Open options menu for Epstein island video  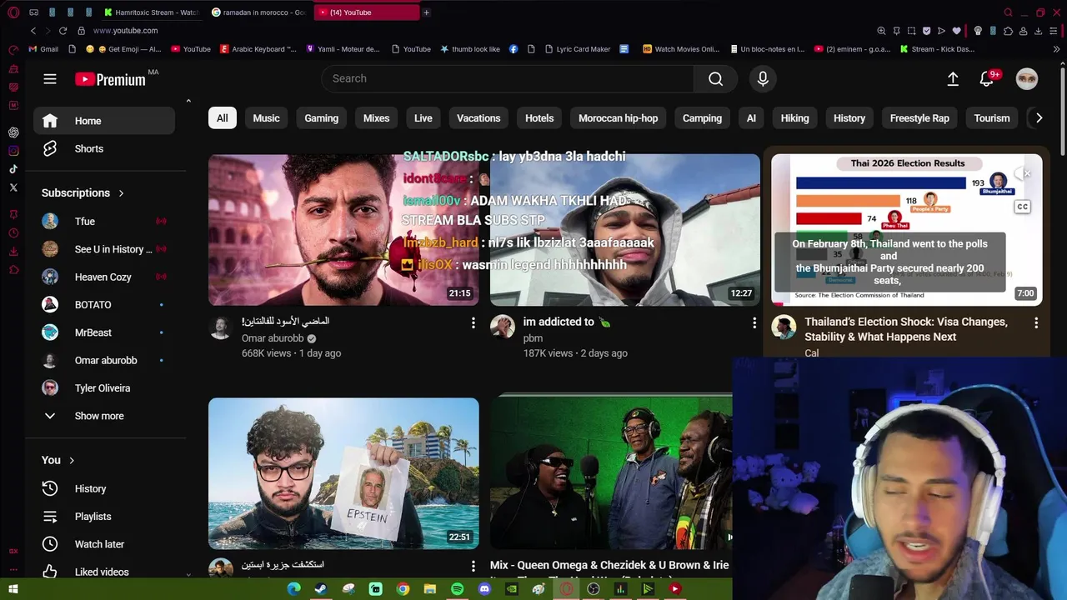(473, 566)
